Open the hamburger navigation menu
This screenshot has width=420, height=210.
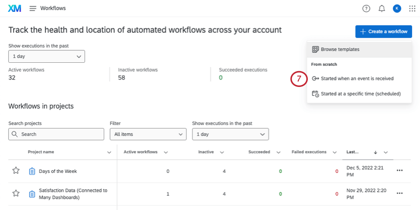point(33,8)
